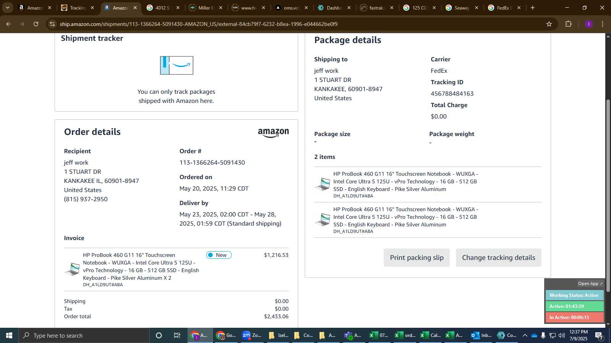Open Zoom from the taskbar
This screenshot has height=343, width=611.
pos(252,335)
